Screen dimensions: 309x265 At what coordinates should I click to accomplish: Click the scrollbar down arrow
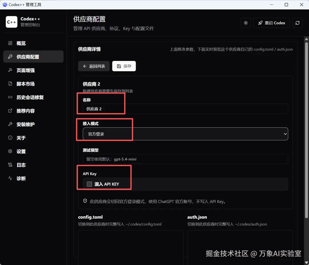[x=306, y=263]
